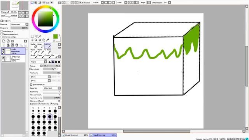
Task: Select the magic wand tool
Action: pyautogui.click(x=40, y=36)
